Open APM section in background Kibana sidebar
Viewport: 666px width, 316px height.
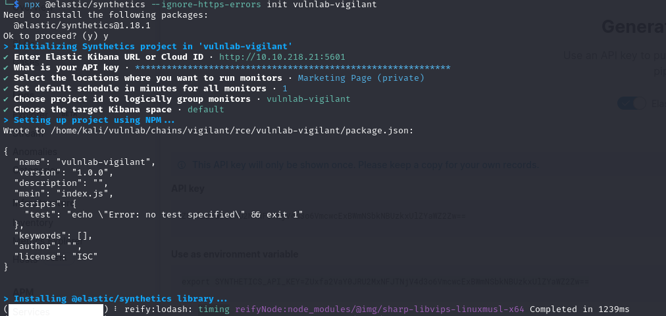coord(23,292)
